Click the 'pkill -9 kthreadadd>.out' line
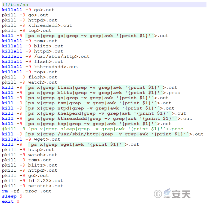Image resolution: width=207 pixels, height=205 pixels. point(37,25)
